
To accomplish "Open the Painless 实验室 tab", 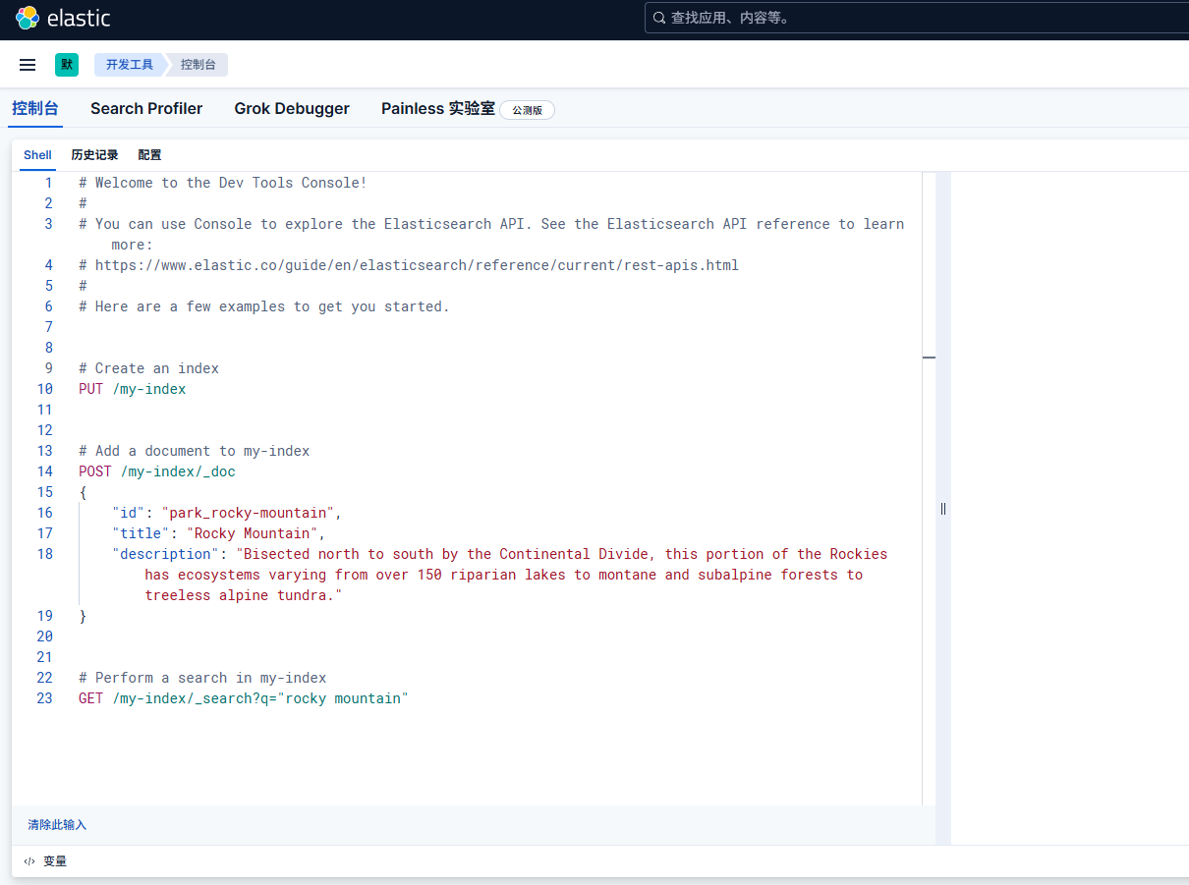I will 438,109.
